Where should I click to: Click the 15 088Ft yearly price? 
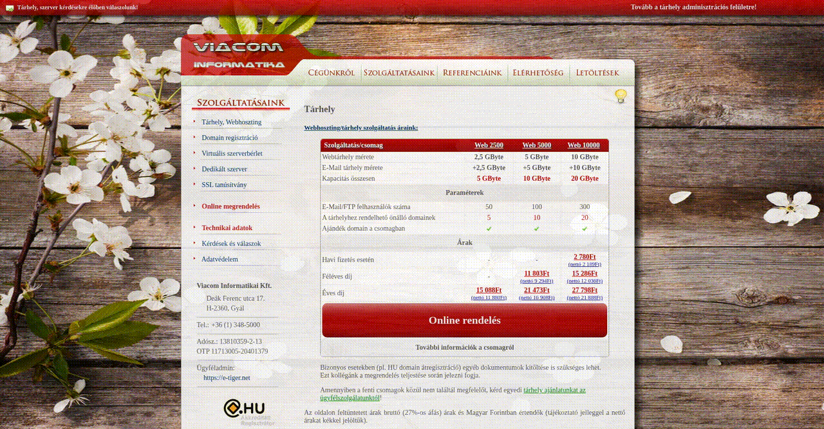pyautogui.click(x=489, y=290)
